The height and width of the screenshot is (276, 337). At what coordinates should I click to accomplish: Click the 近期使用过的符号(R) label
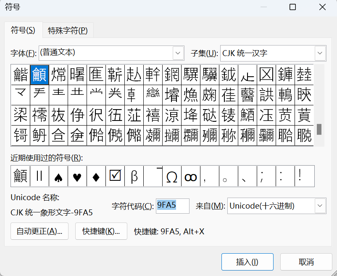(x=47, y=158)
